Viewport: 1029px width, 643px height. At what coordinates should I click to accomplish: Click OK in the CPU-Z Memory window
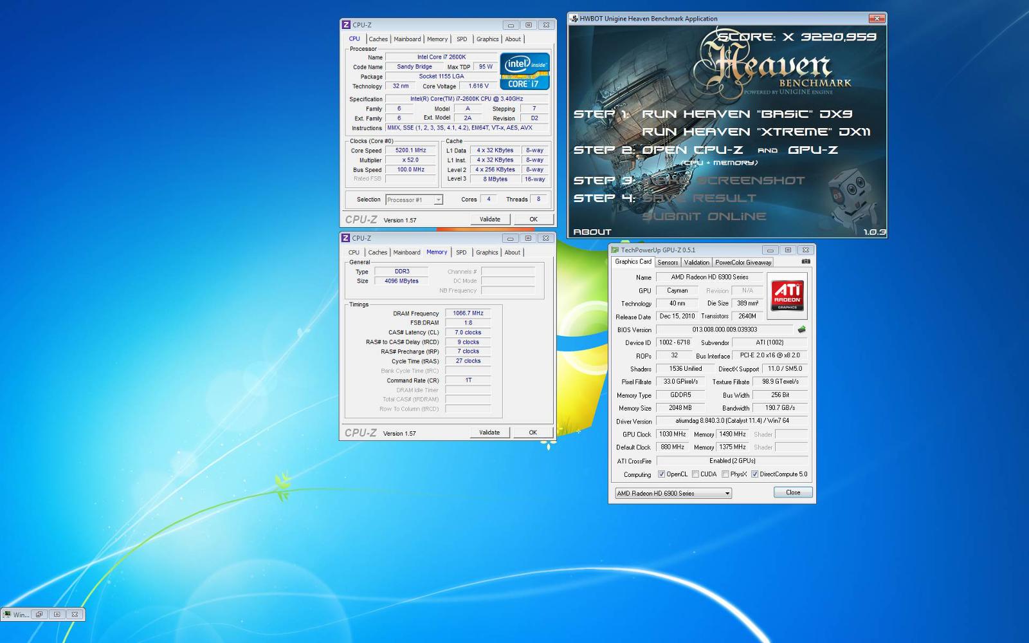pyautogui.click(x=533, y=433)
